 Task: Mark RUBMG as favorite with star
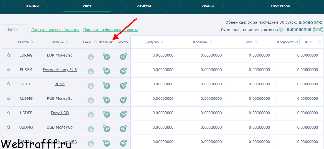tap(9, 99)
